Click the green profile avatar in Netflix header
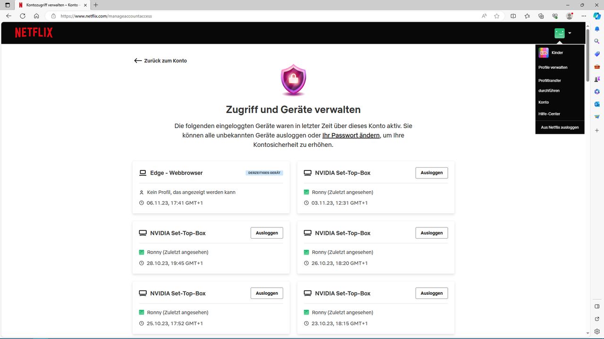Viewport: 604px width, 339px height. point(560,33)
